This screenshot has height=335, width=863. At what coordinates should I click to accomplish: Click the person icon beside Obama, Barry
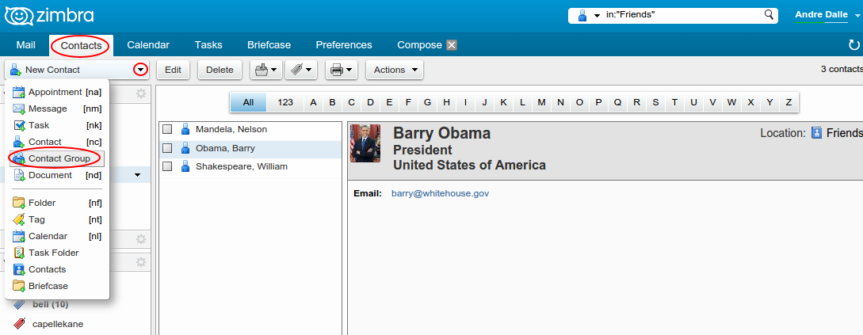pyautogui.click(x=185, y=149)
